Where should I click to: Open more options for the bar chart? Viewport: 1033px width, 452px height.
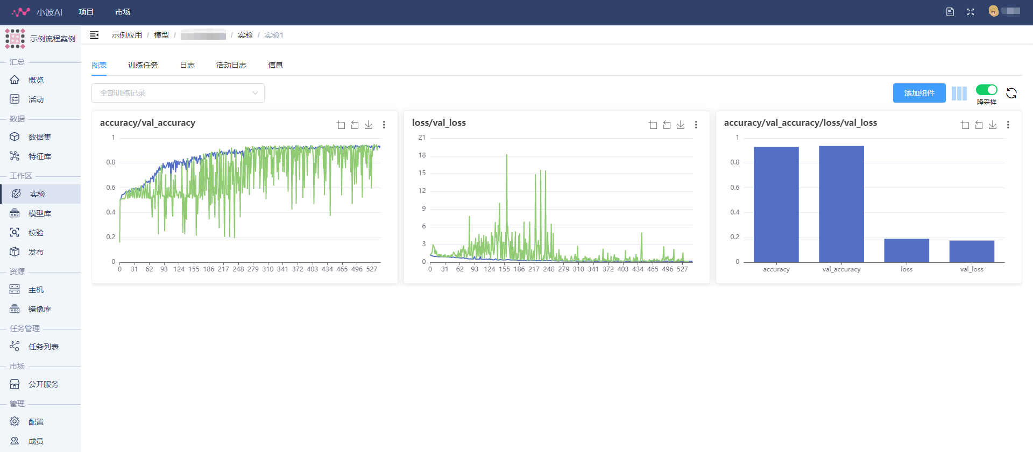pyautogui.click(x=1008, y=125)
